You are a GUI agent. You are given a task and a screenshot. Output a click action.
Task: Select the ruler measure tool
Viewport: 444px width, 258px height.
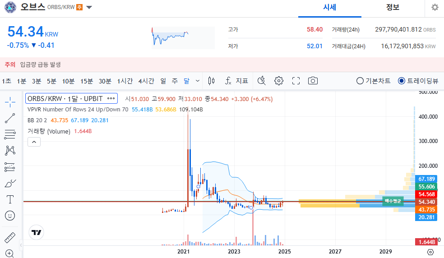(x=10, y=238)
